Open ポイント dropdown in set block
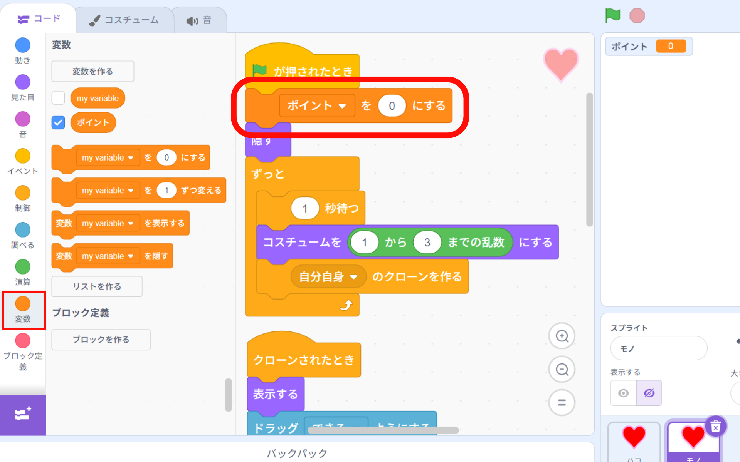The height and width of the screenshot is (462, 740). point(342,106)
